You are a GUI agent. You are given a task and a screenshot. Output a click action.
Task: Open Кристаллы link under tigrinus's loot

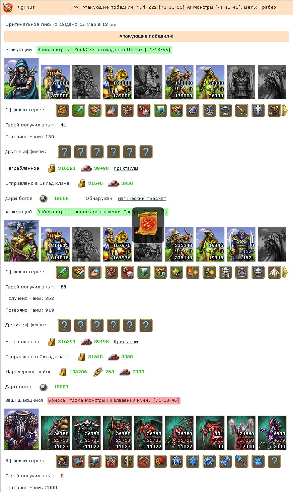126,342
